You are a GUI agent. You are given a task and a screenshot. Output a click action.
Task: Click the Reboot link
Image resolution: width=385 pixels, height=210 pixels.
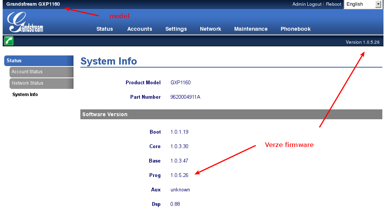click(334, 4)
